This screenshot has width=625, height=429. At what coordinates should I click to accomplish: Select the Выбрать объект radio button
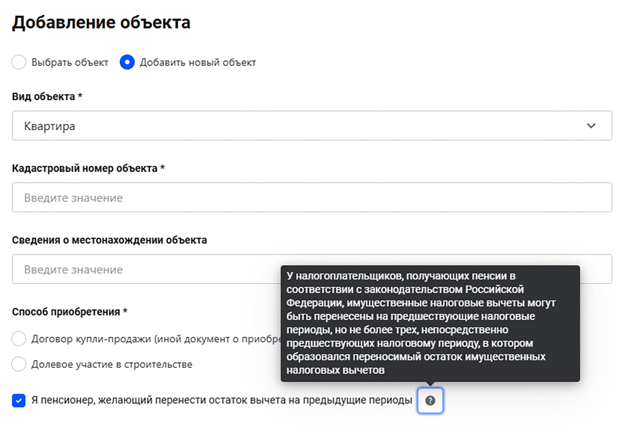[19, 62]
